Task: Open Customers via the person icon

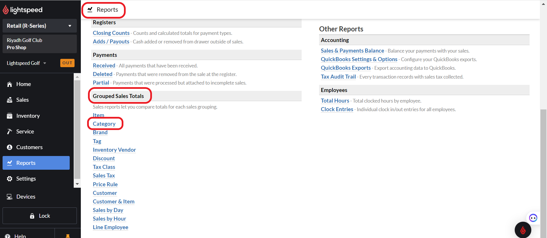Action: [x=10, y=147]
